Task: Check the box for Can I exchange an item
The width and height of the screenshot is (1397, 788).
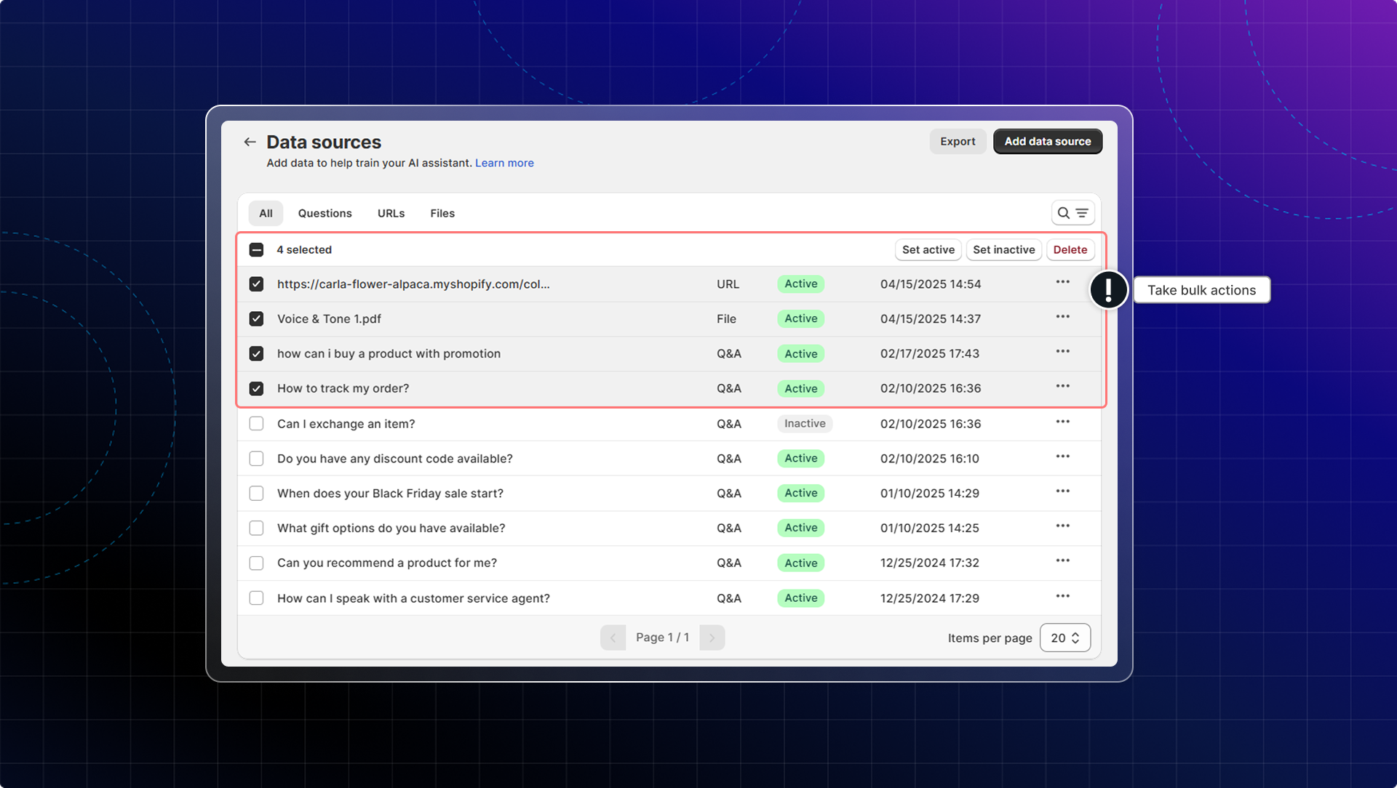Action: [x=256, y=424]
